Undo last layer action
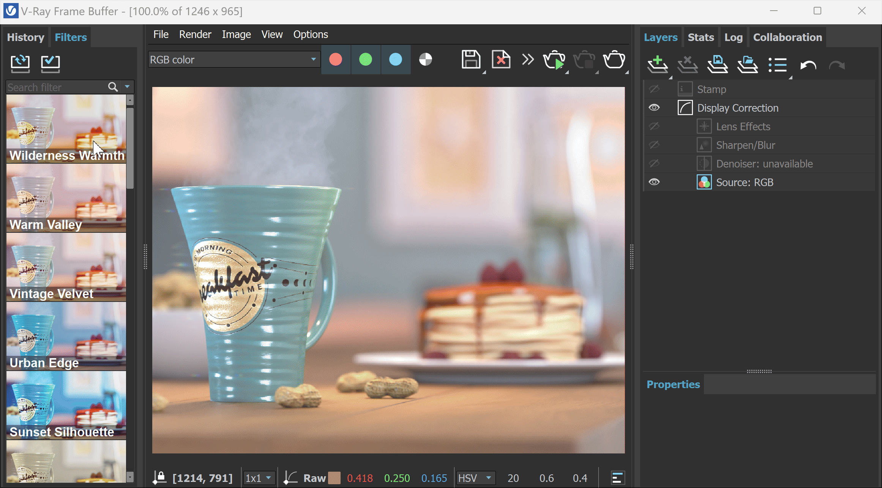The image size is (882, 488). coord(808,65)
